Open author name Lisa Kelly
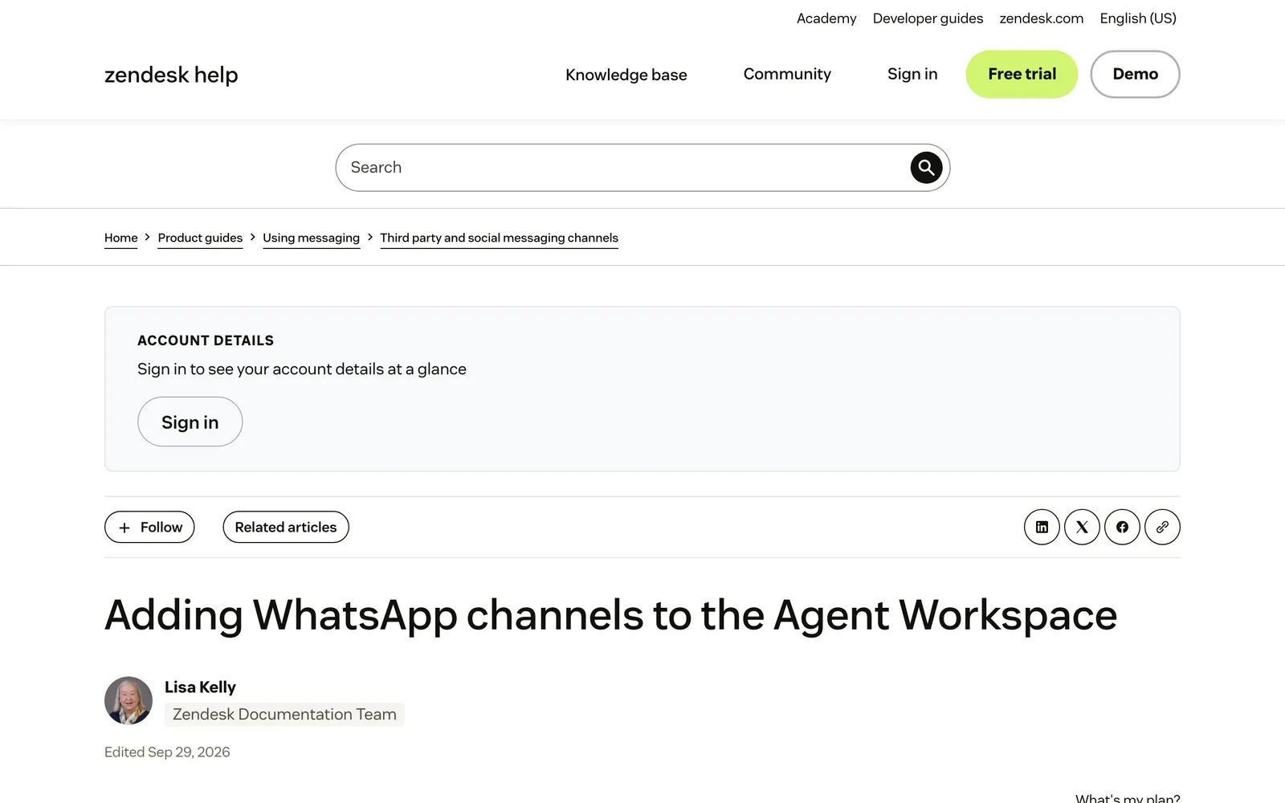 (x=200, y=687)
